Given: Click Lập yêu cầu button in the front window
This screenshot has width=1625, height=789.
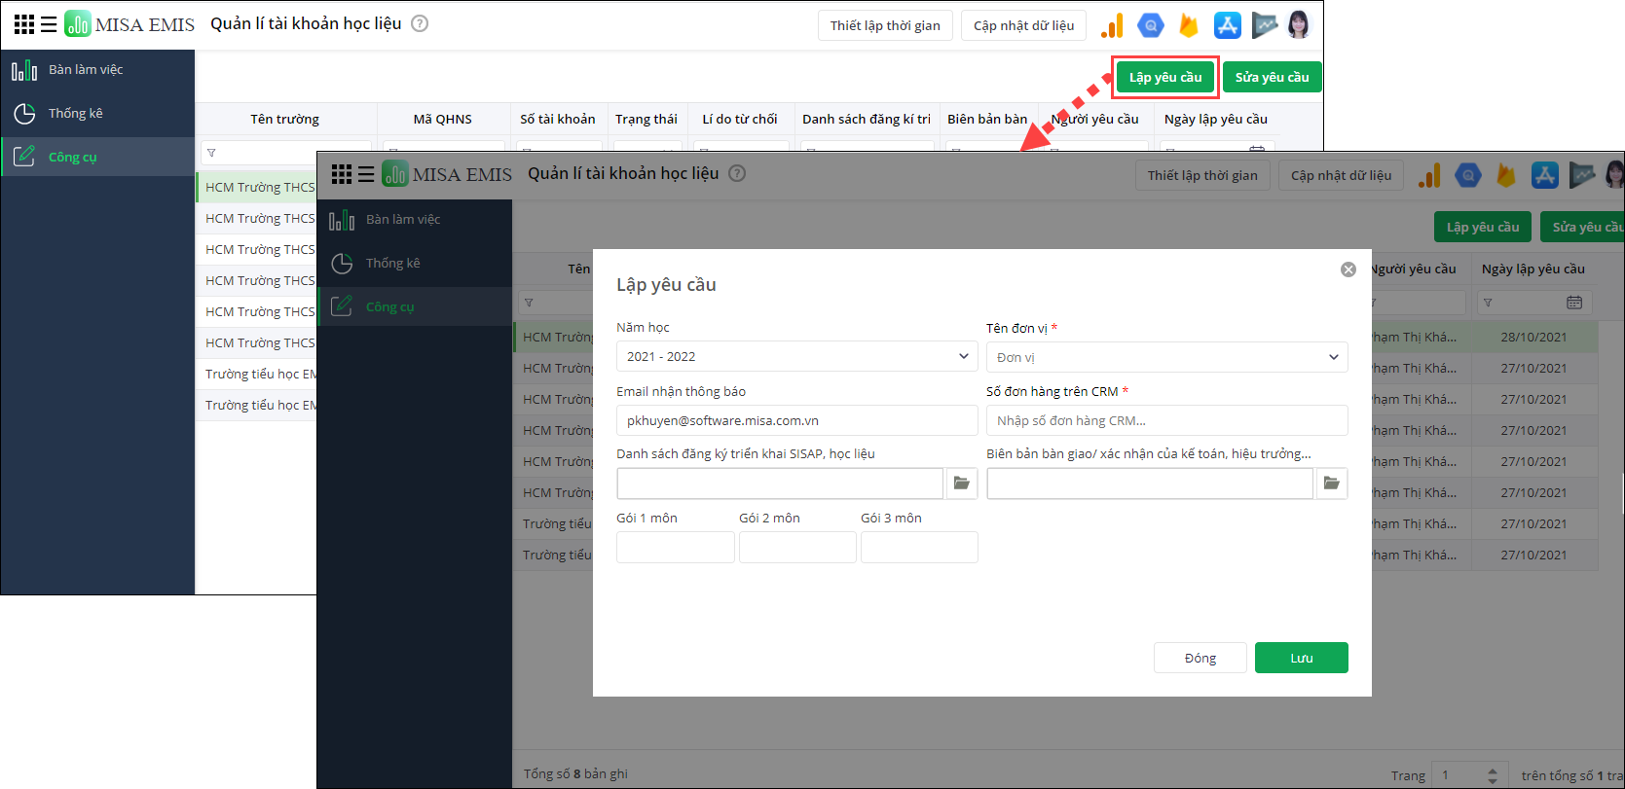Looking at the screenshot, I should [x=1483, y=227].
